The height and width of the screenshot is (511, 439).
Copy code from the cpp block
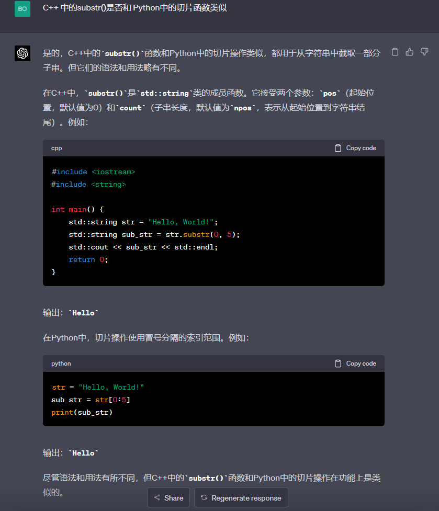pos(355,148)
